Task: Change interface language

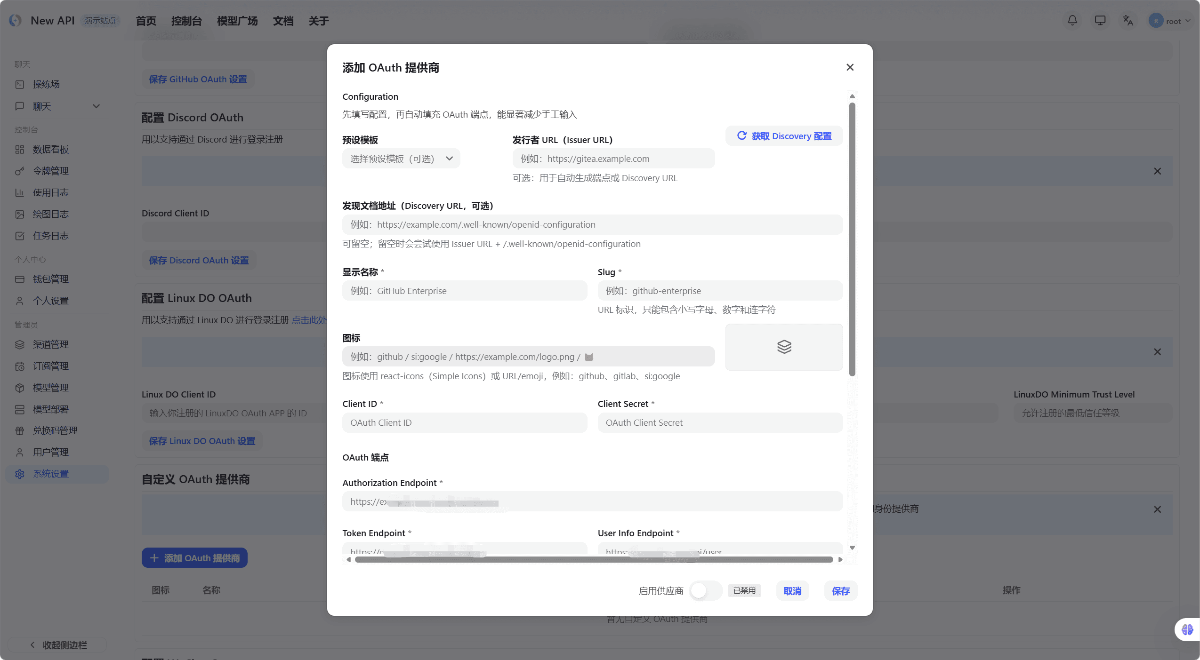Action: coord(1128,21)
